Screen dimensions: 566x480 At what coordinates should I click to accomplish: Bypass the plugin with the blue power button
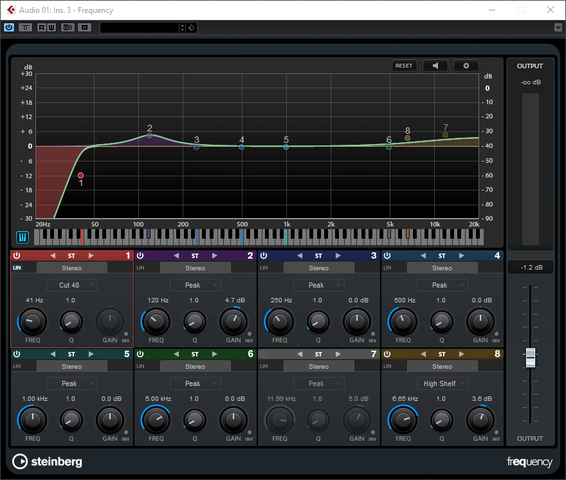9,28
